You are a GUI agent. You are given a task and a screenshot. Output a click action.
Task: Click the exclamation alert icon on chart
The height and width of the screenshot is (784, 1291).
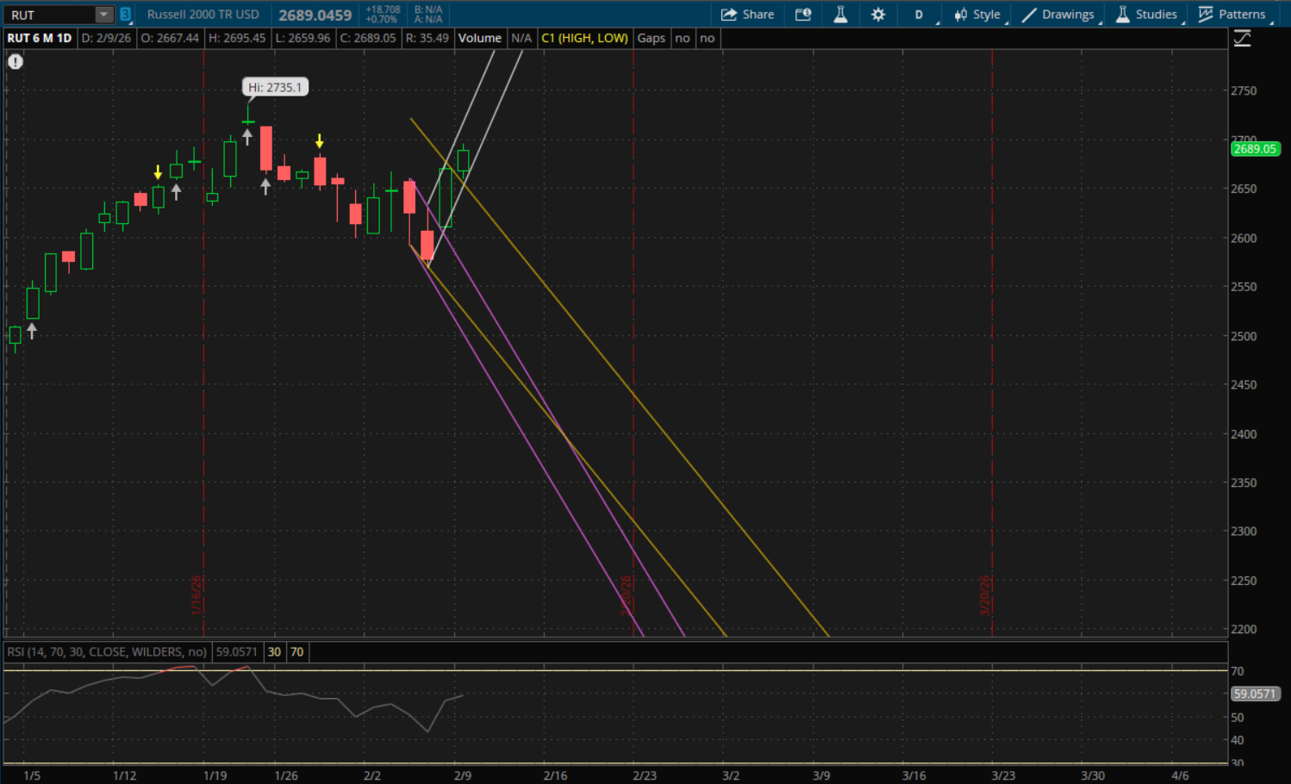click(x=16, y=62)
